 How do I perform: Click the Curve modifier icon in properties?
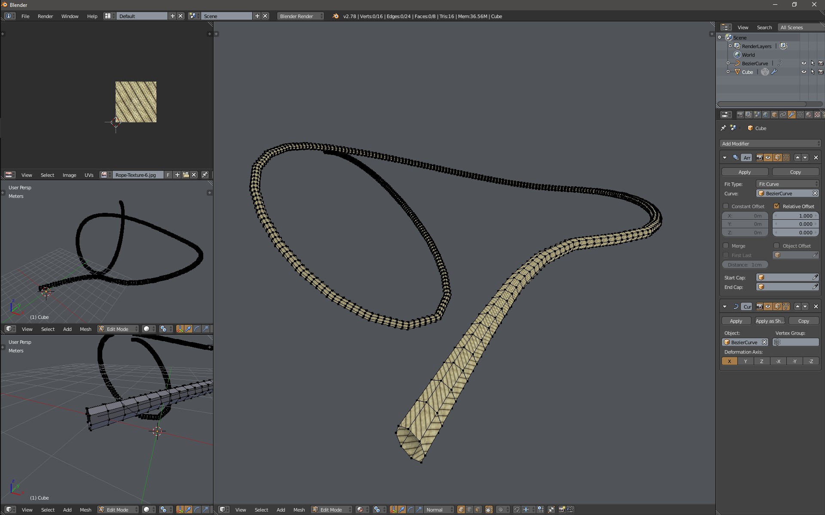point(735,306)
